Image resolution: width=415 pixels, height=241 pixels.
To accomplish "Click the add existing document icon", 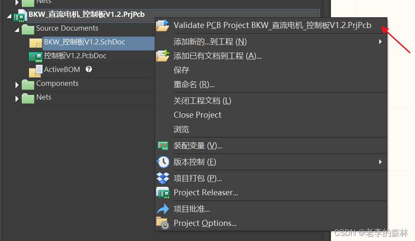I will [x=163, y=56].
